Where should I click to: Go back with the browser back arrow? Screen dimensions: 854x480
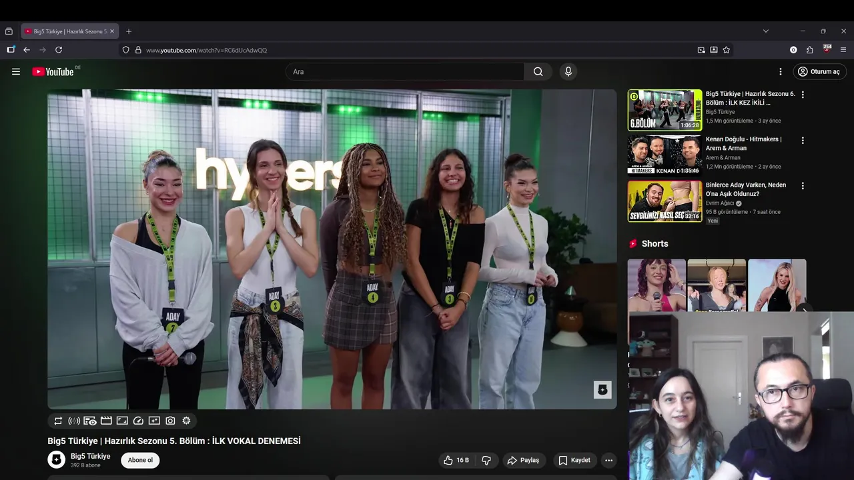(27, 50)
